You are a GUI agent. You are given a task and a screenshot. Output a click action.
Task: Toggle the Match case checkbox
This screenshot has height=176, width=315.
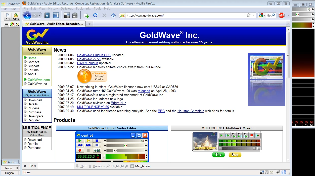coord(132,166)
